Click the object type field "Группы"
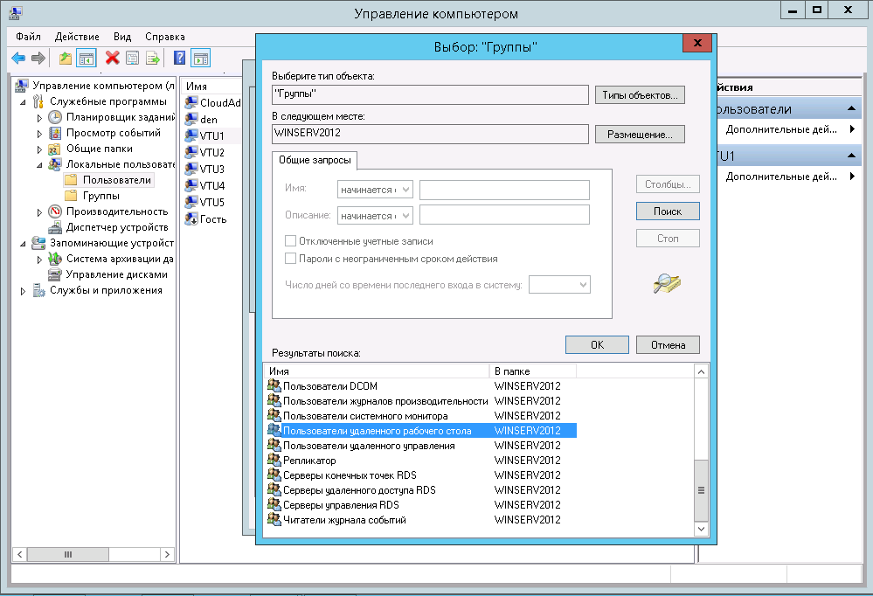The height and width of the screenshot is (596, 873). pyautogui.click(x=430, y=94)
